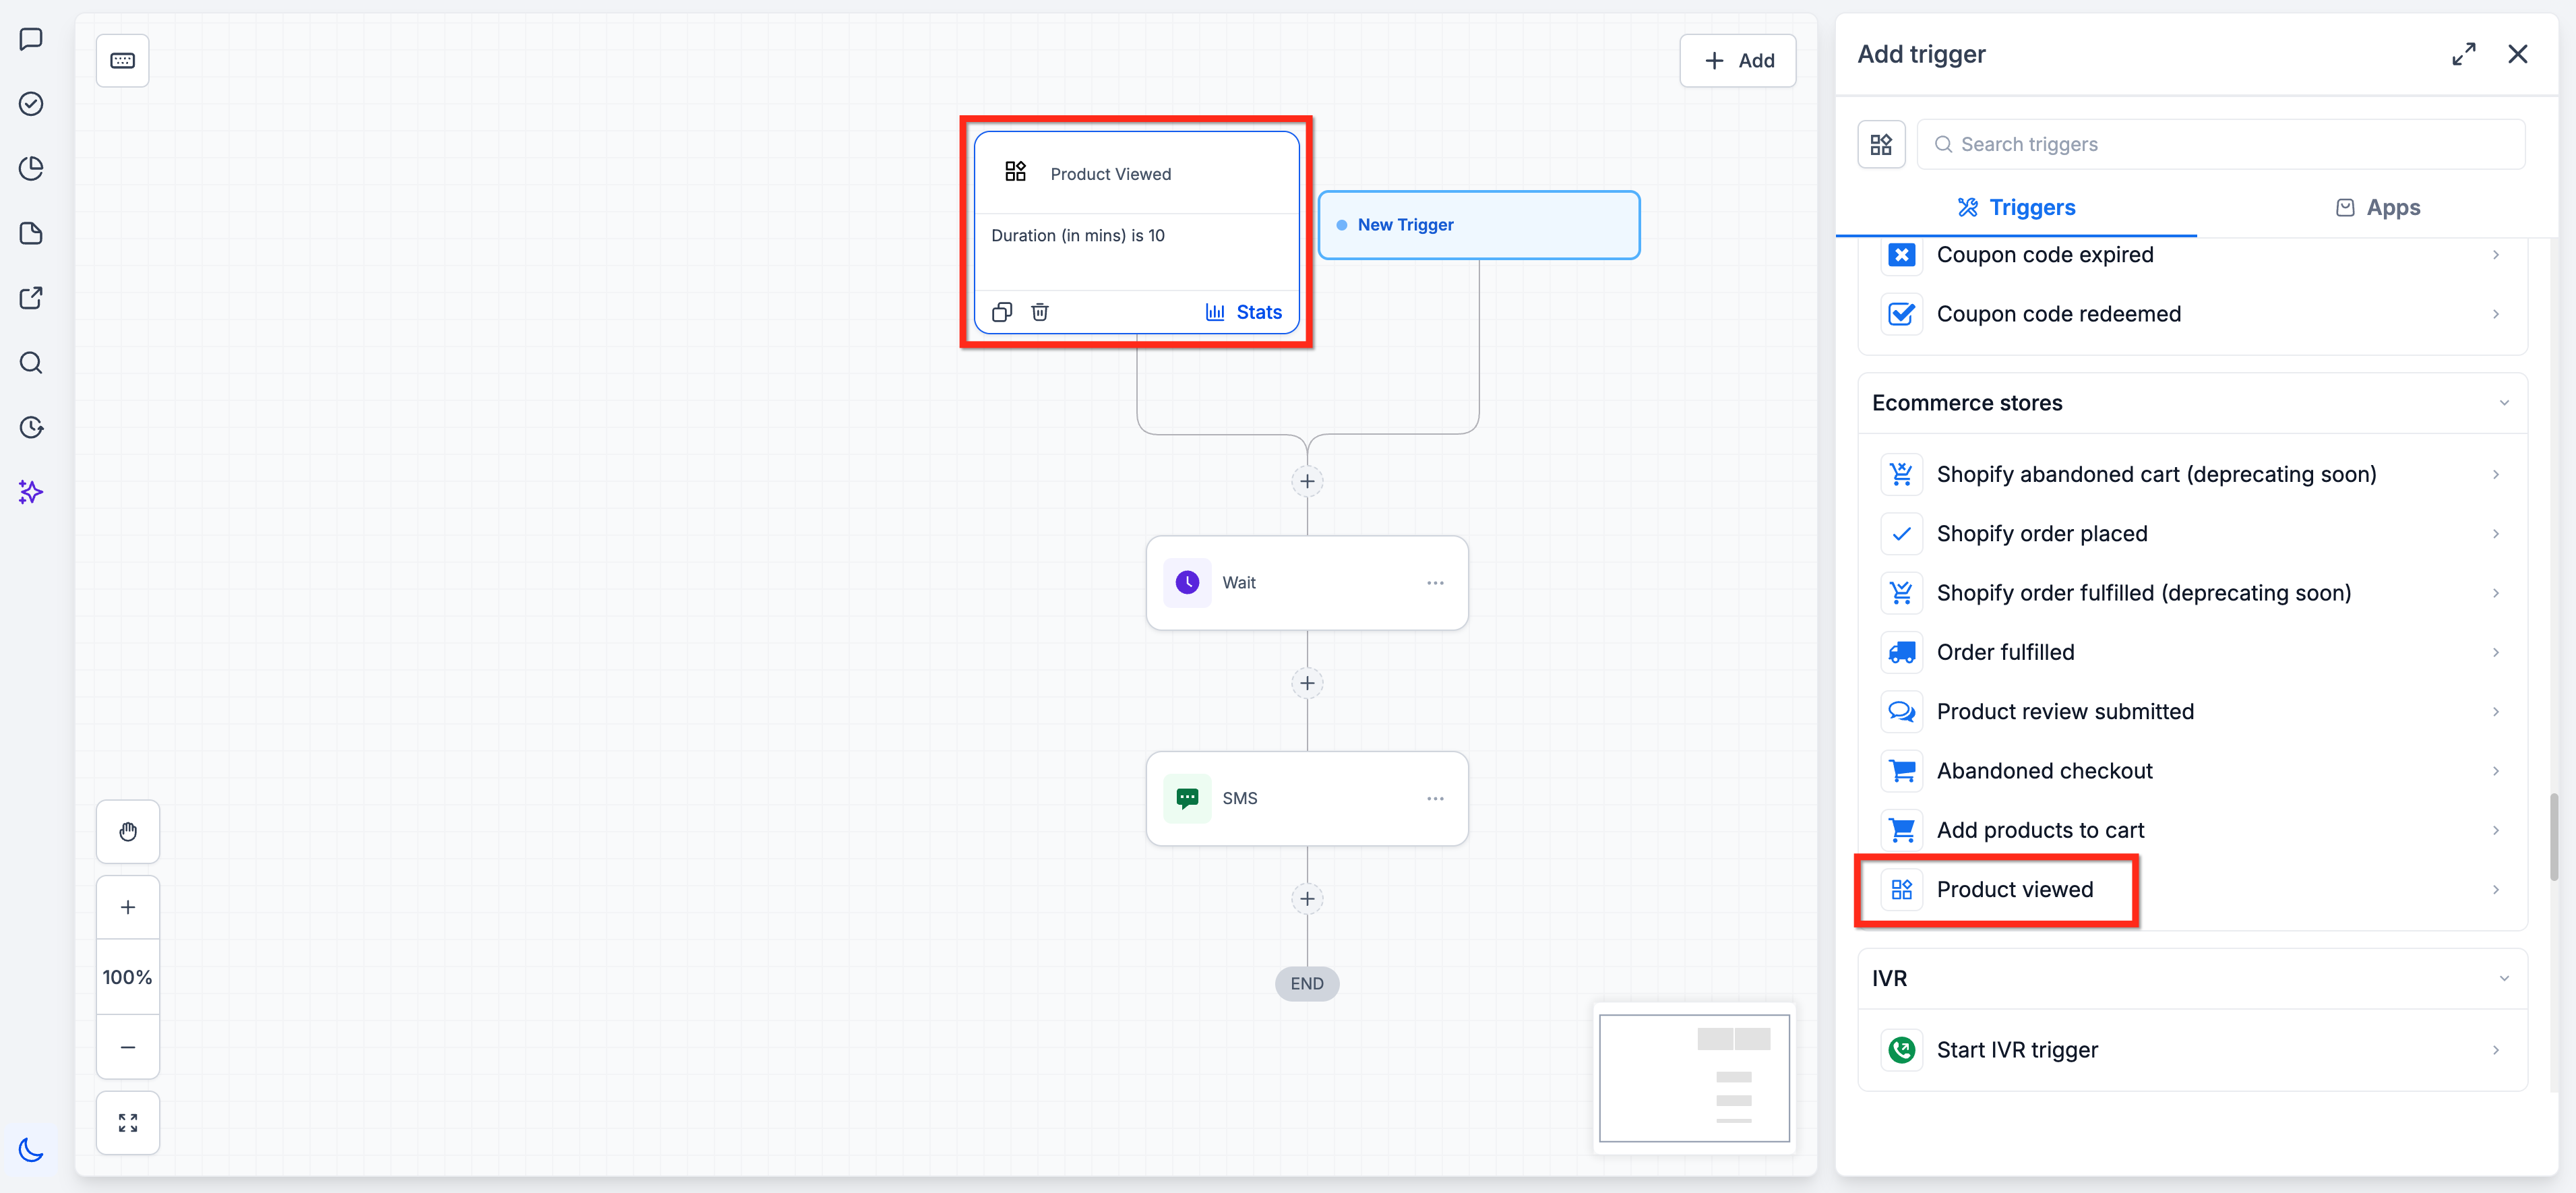This screenshot has height=1193, width=2576.
Task: Zoom out with the minus control
Action: tap(128, 1048)
